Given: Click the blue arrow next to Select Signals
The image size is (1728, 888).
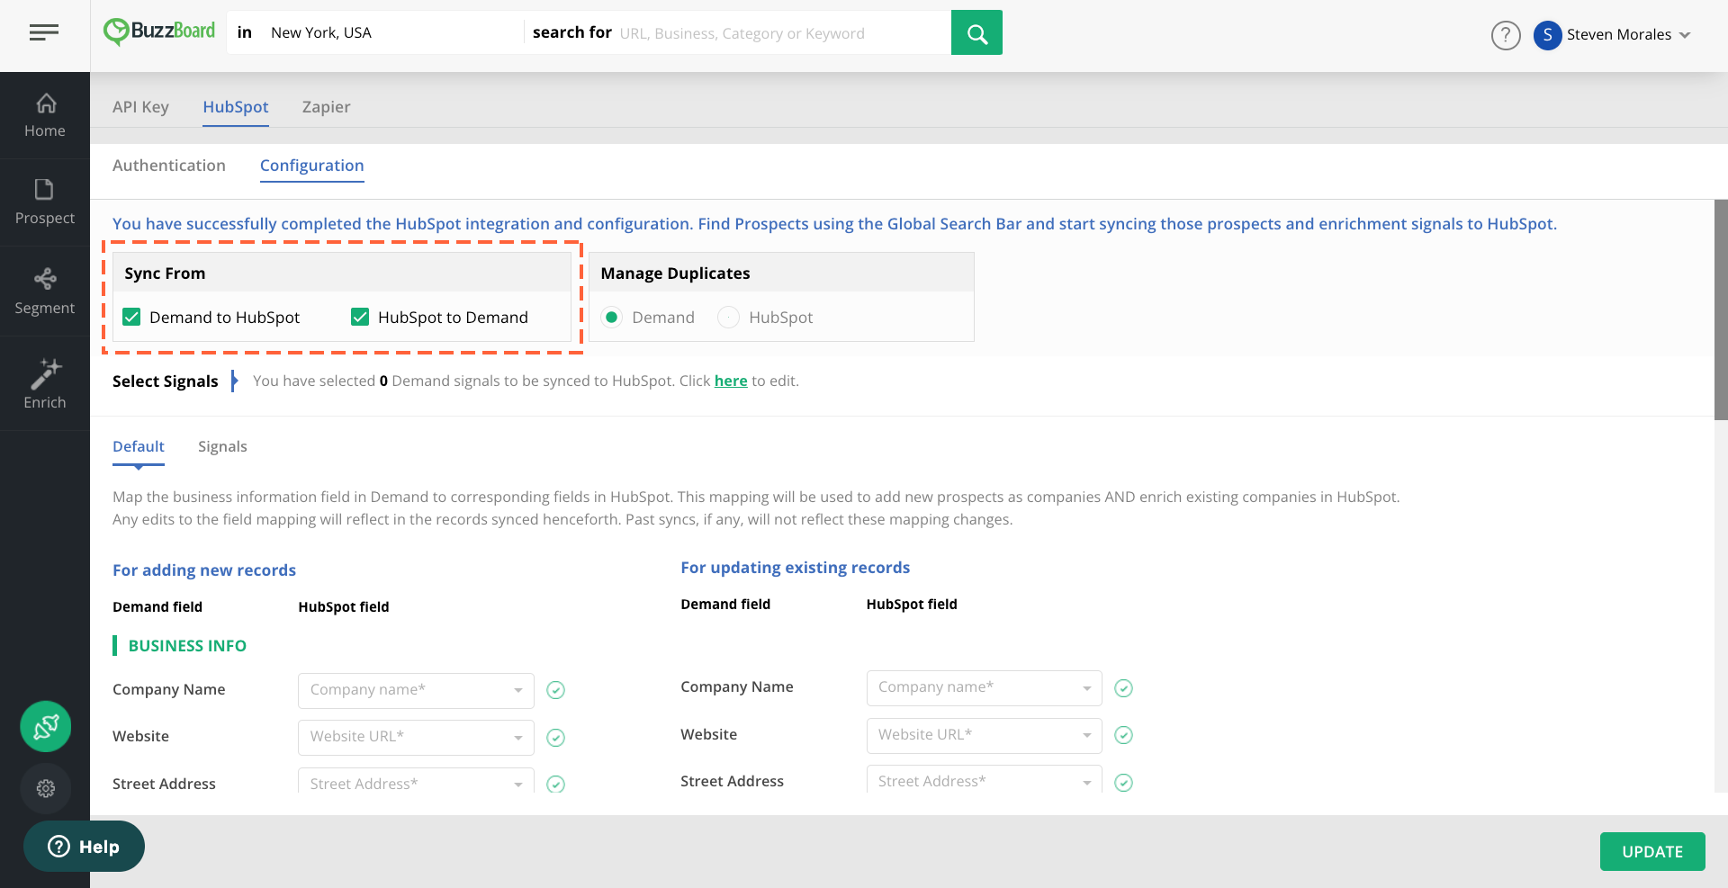Looking at the screenshot, I should pyautogui.click(x=234, y=381).
